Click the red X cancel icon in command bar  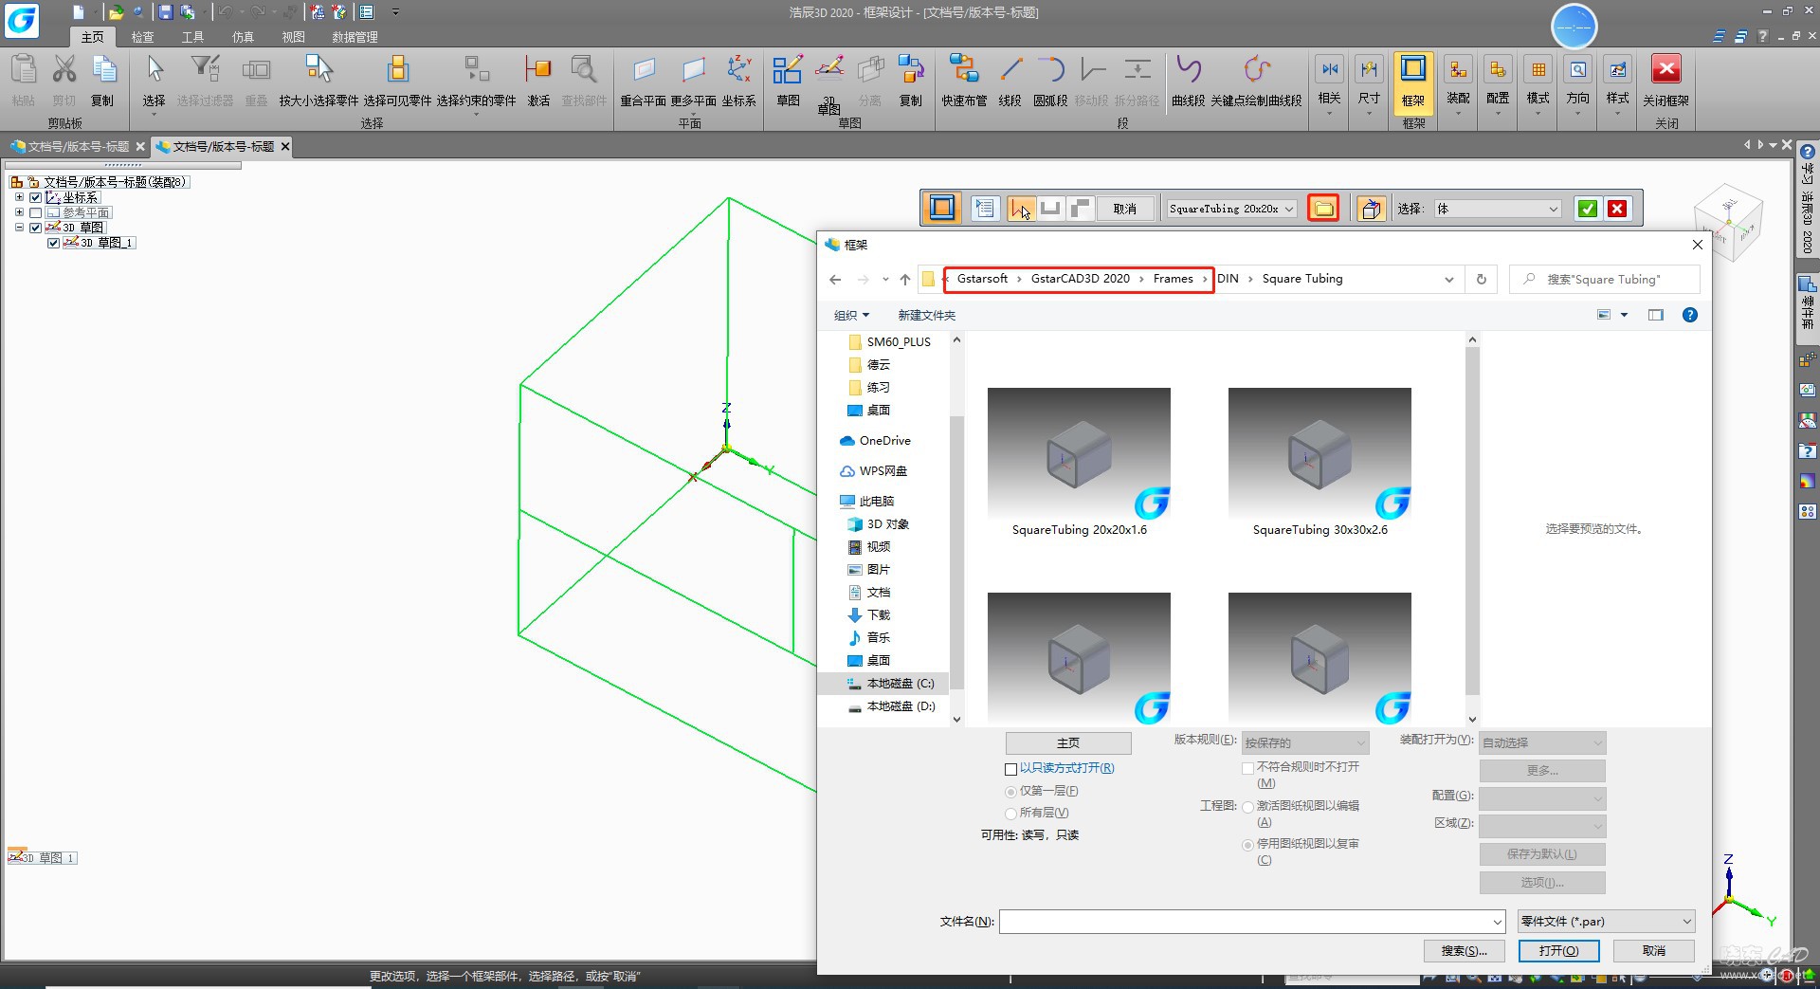click(x=1617, y=209)
